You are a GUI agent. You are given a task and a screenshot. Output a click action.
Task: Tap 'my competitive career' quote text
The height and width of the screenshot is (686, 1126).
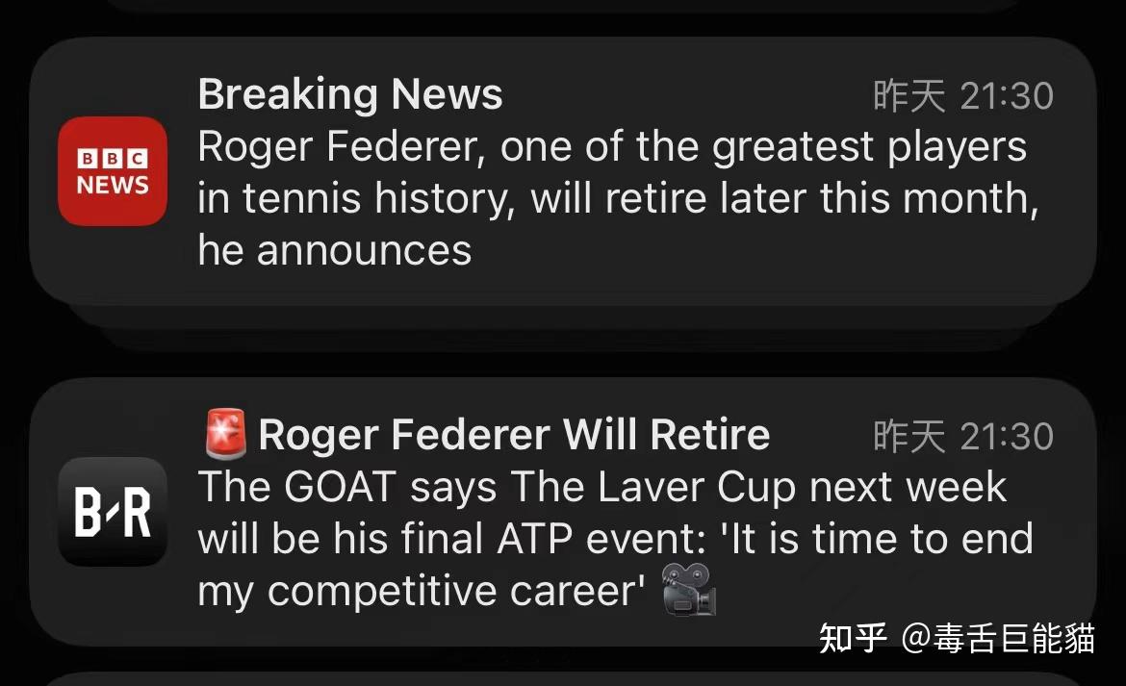click(x=421, y=592)
